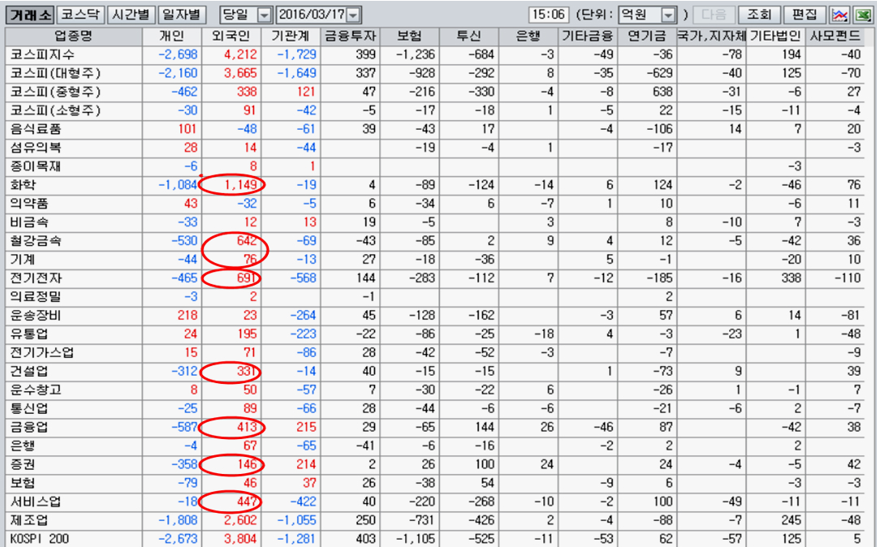
Task: Click the Excel export icon
Action: 862,15
